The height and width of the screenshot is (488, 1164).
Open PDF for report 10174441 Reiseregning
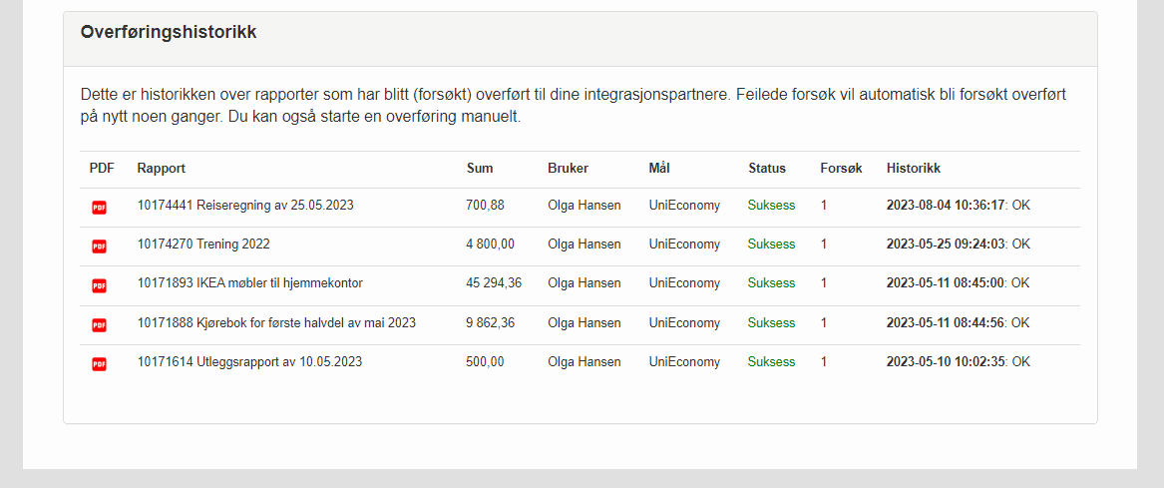coord(99,207)
